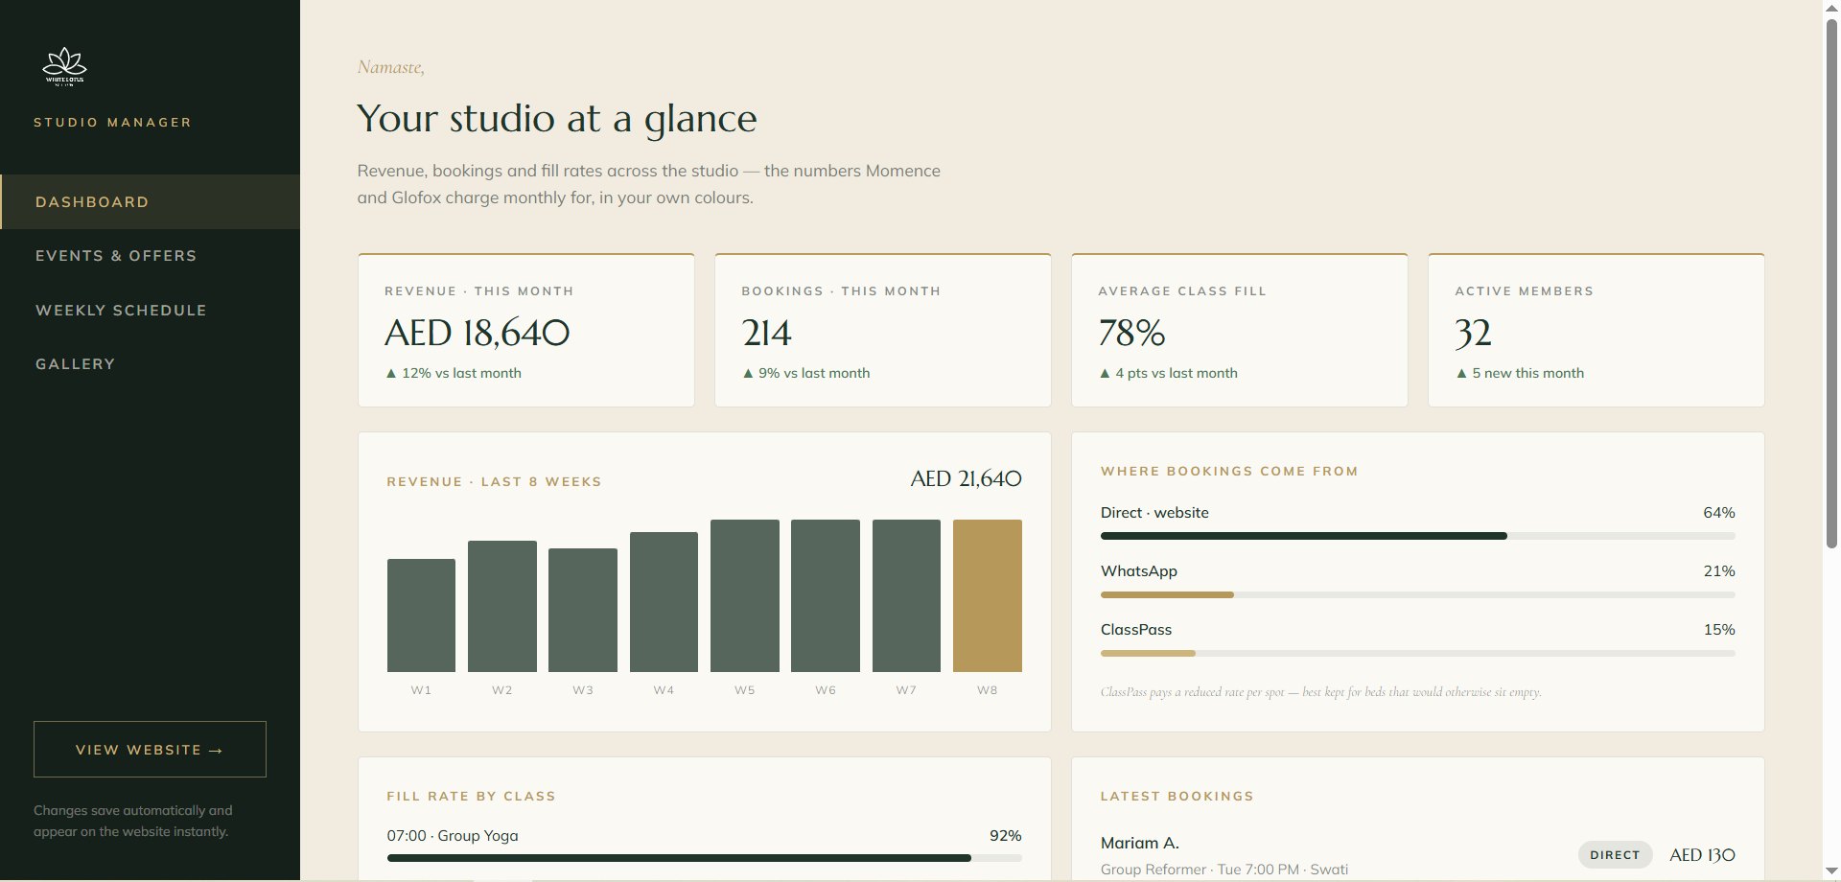
Task: Click the 'Your studio at a glance' heading
Action: [x=557, y=119]
